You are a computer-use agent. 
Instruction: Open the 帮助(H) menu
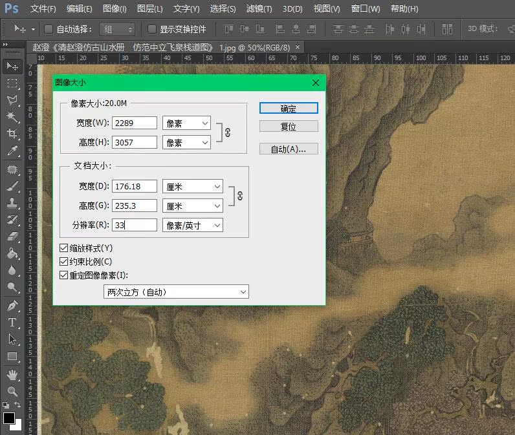[404, 8]
